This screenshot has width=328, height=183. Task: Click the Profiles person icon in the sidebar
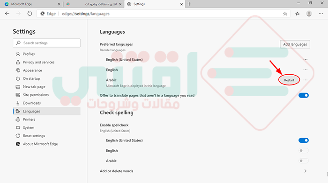coord(18,54)
